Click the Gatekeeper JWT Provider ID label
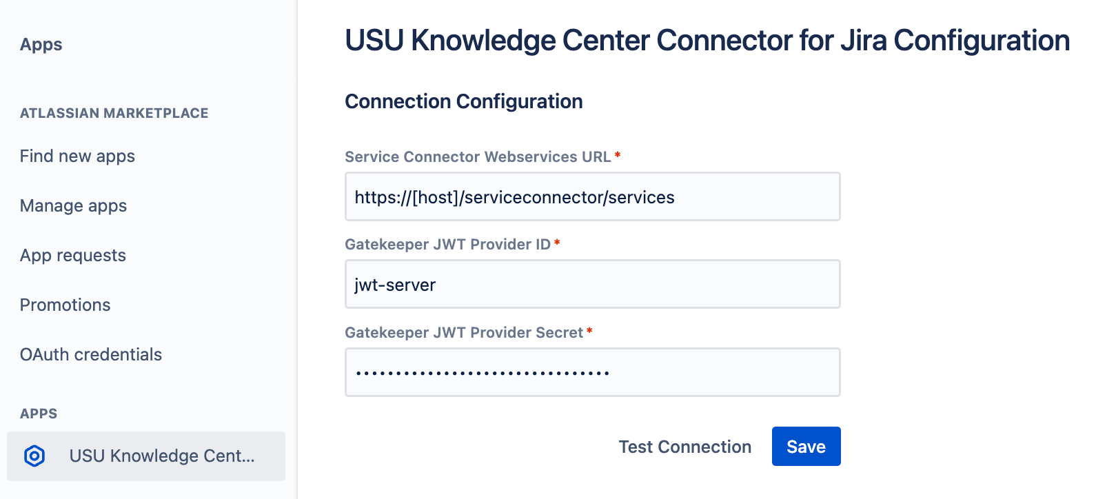The width and height of the screenshot is (1096, 499). pos(448,244)
